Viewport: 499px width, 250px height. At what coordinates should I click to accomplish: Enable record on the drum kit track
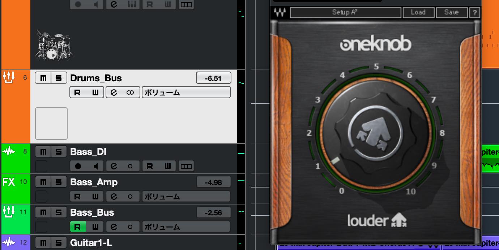coord(78,5)
